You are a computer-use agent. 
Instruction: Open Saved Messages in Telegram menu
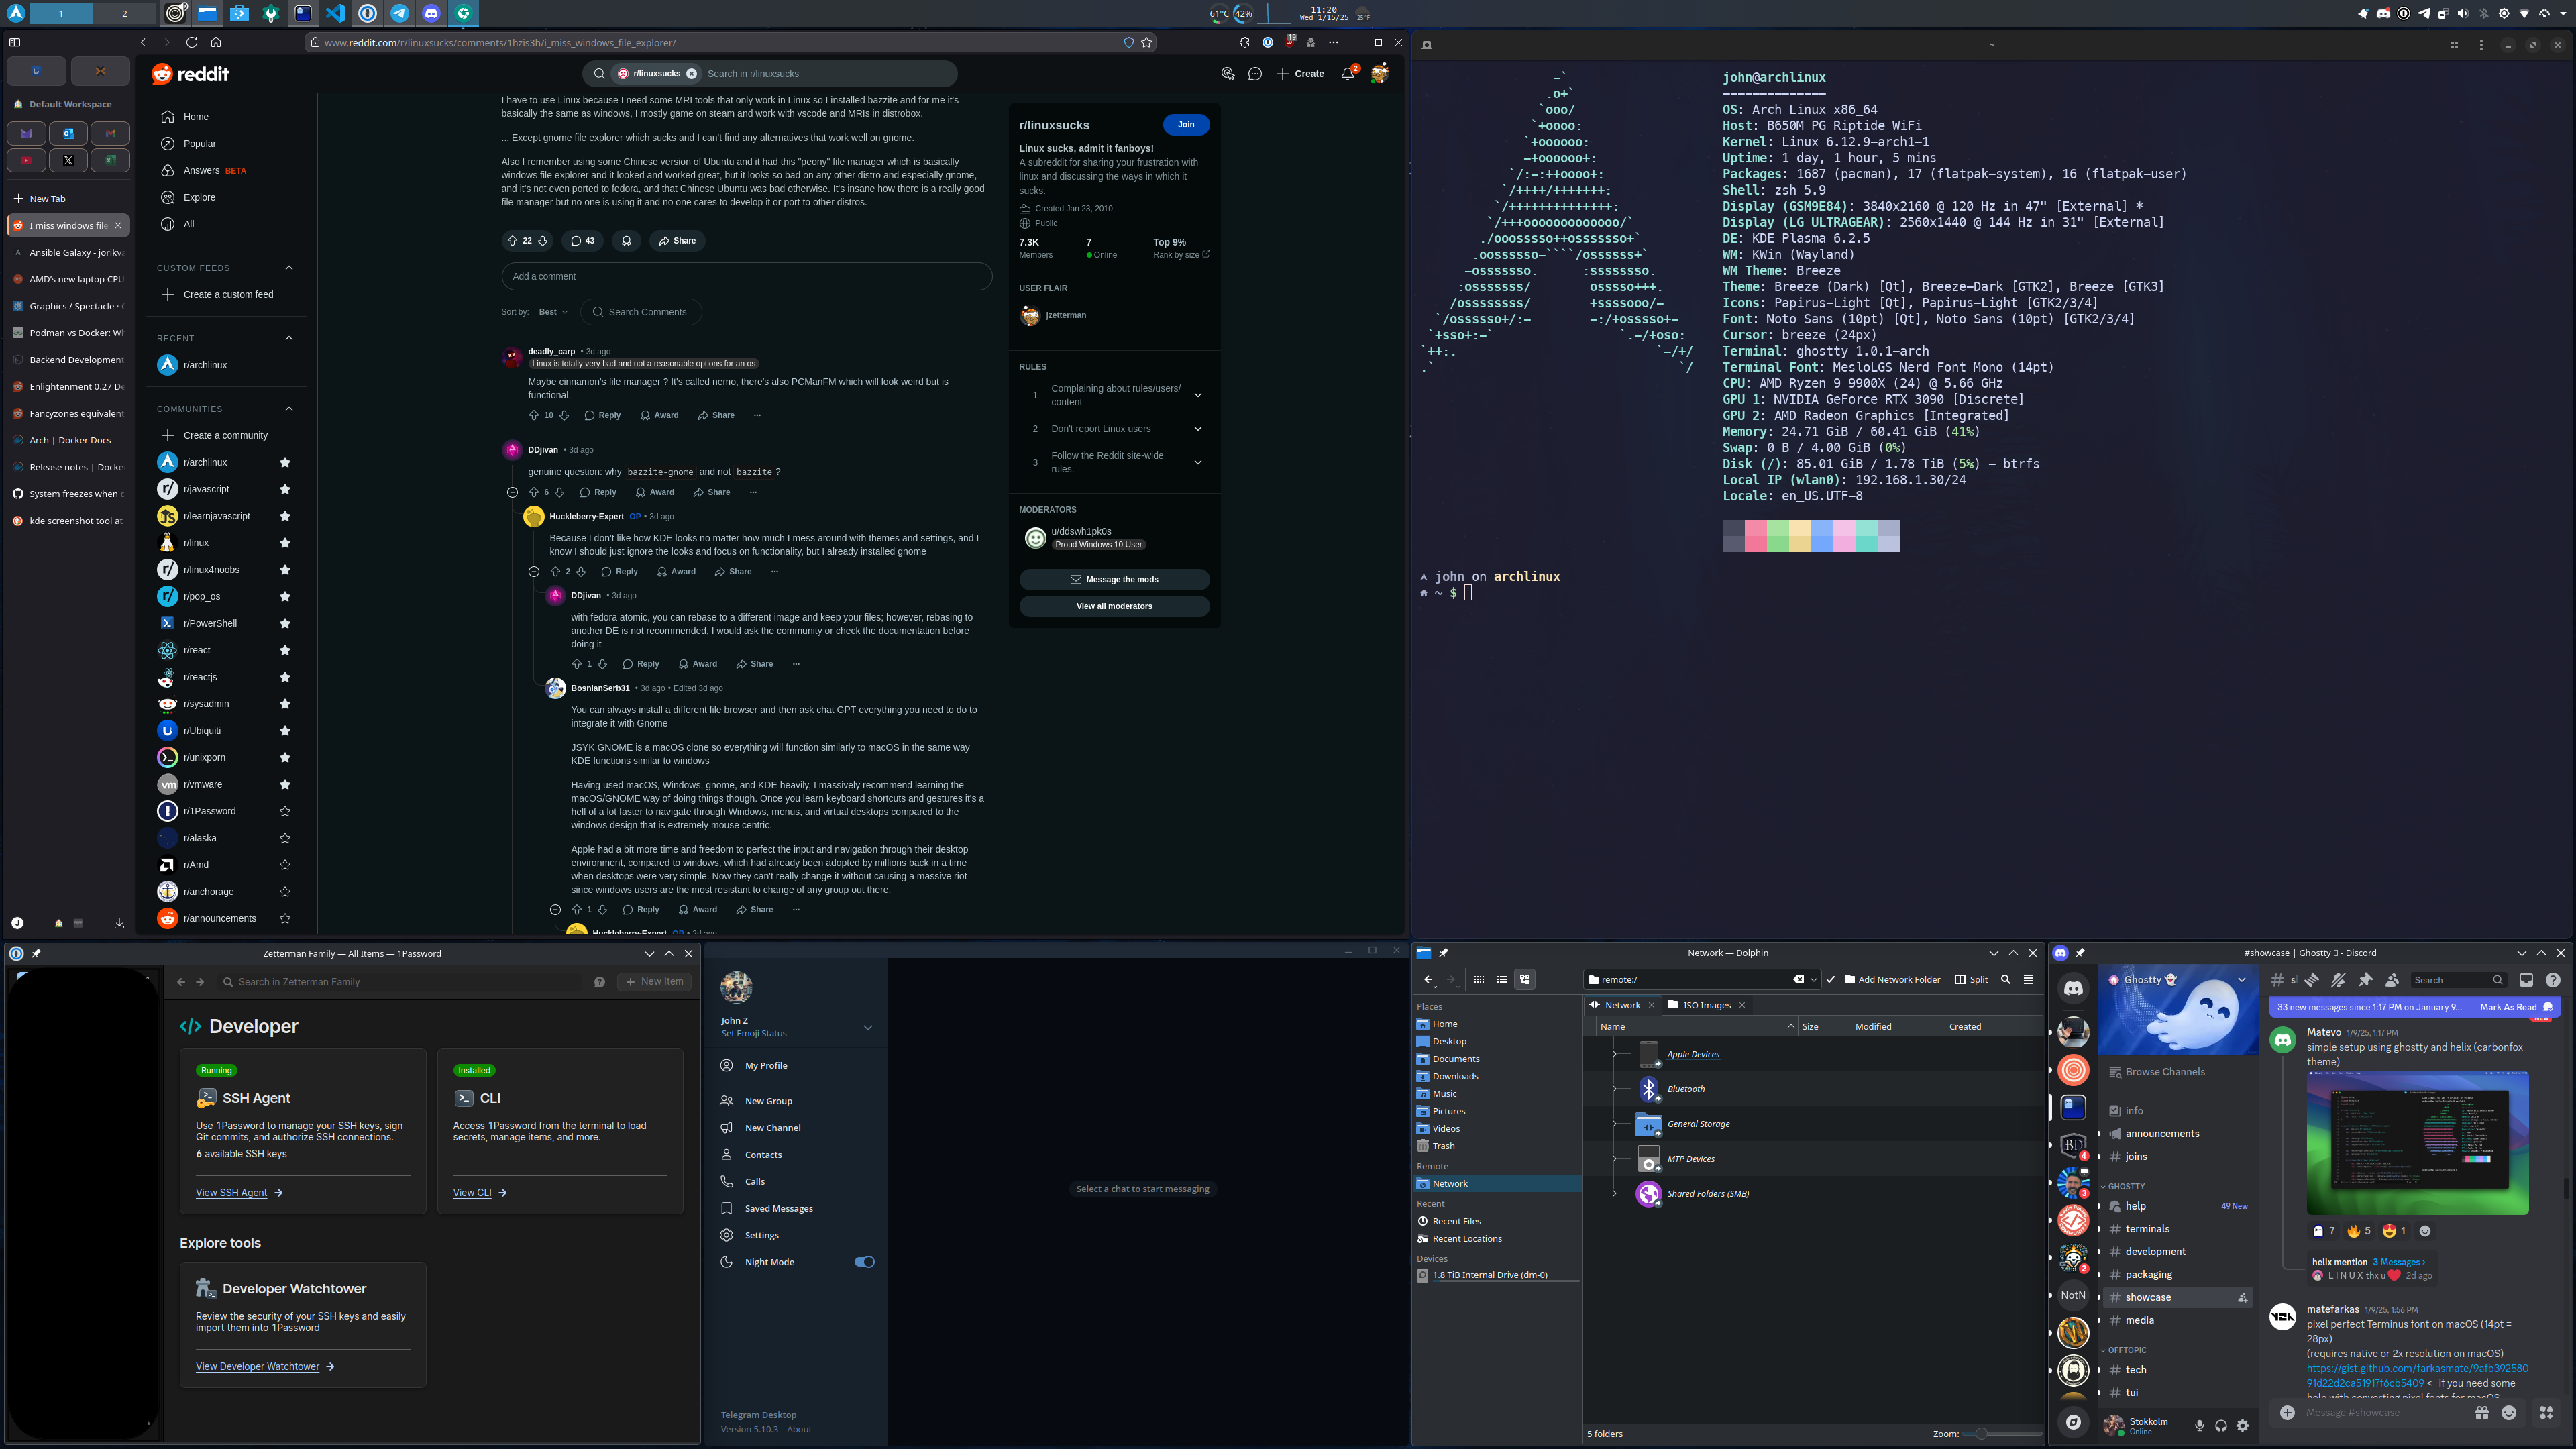[x=778, y=1208]
